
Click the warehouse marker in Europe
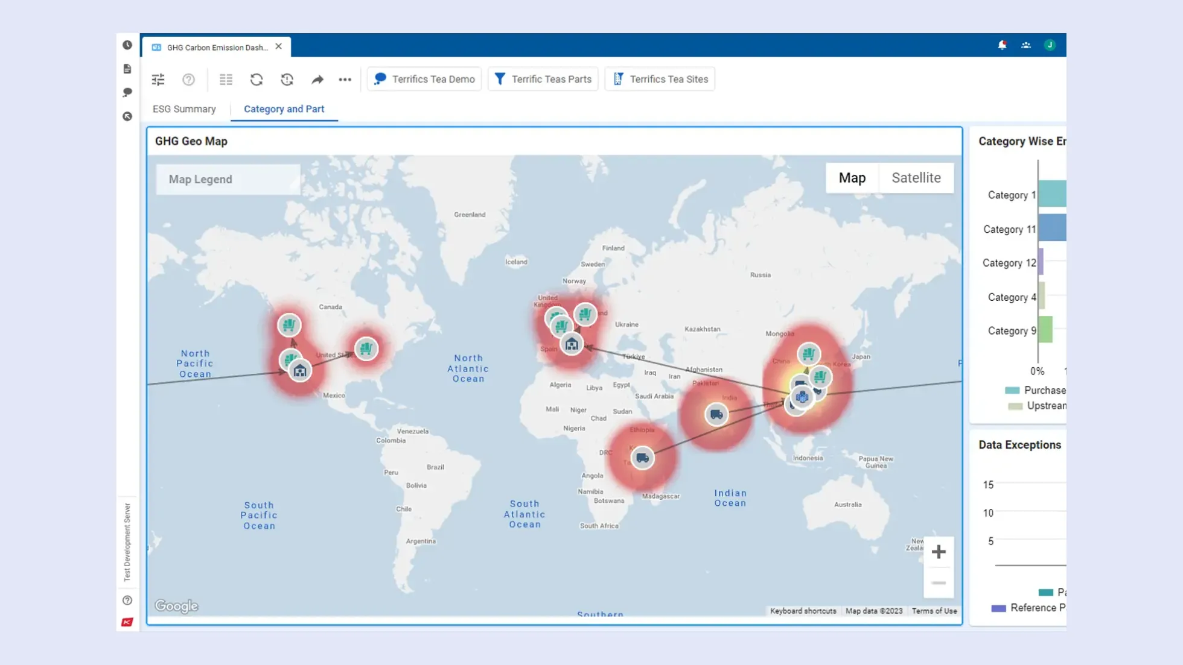[571, 344]
